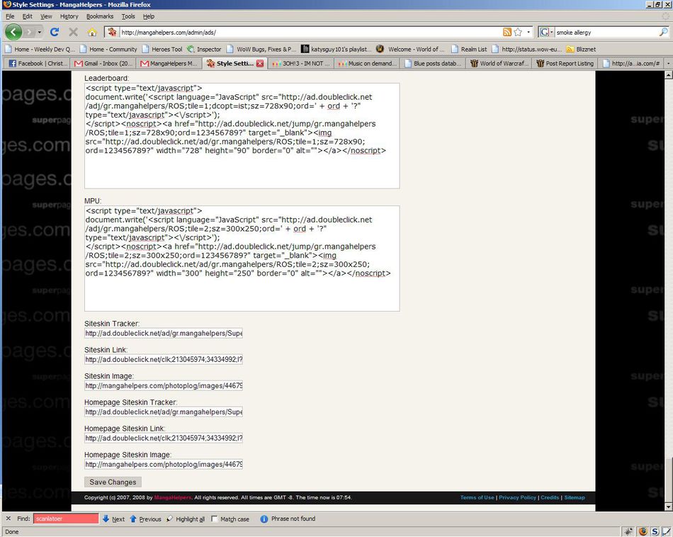Focus the Siteskin Tracker field
The height and width of the screenshot is (537, 673).
(x=164, y=333)
